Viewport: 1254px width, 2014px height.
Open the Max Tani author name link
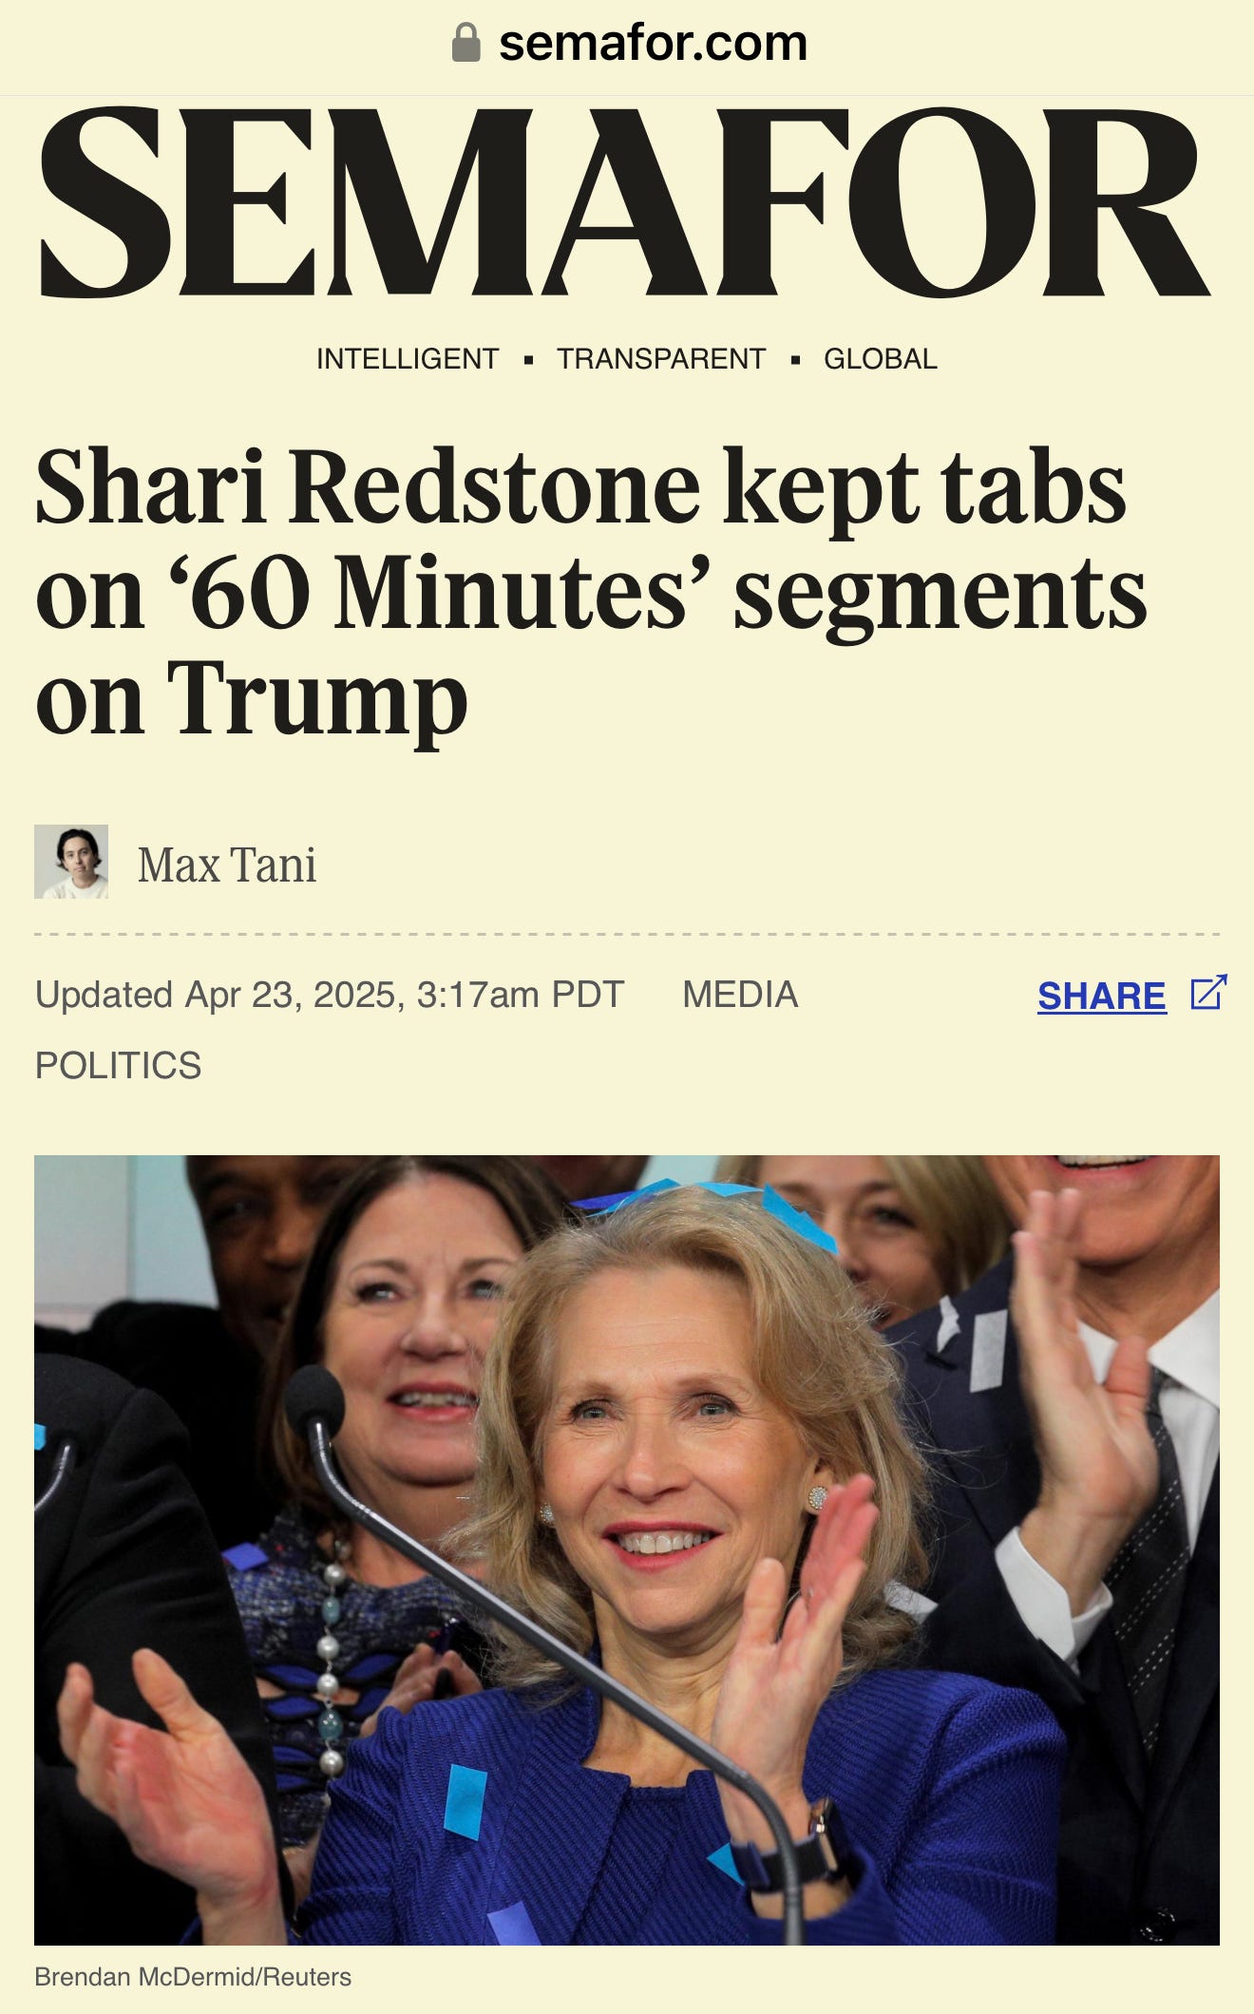pos(227,864)
